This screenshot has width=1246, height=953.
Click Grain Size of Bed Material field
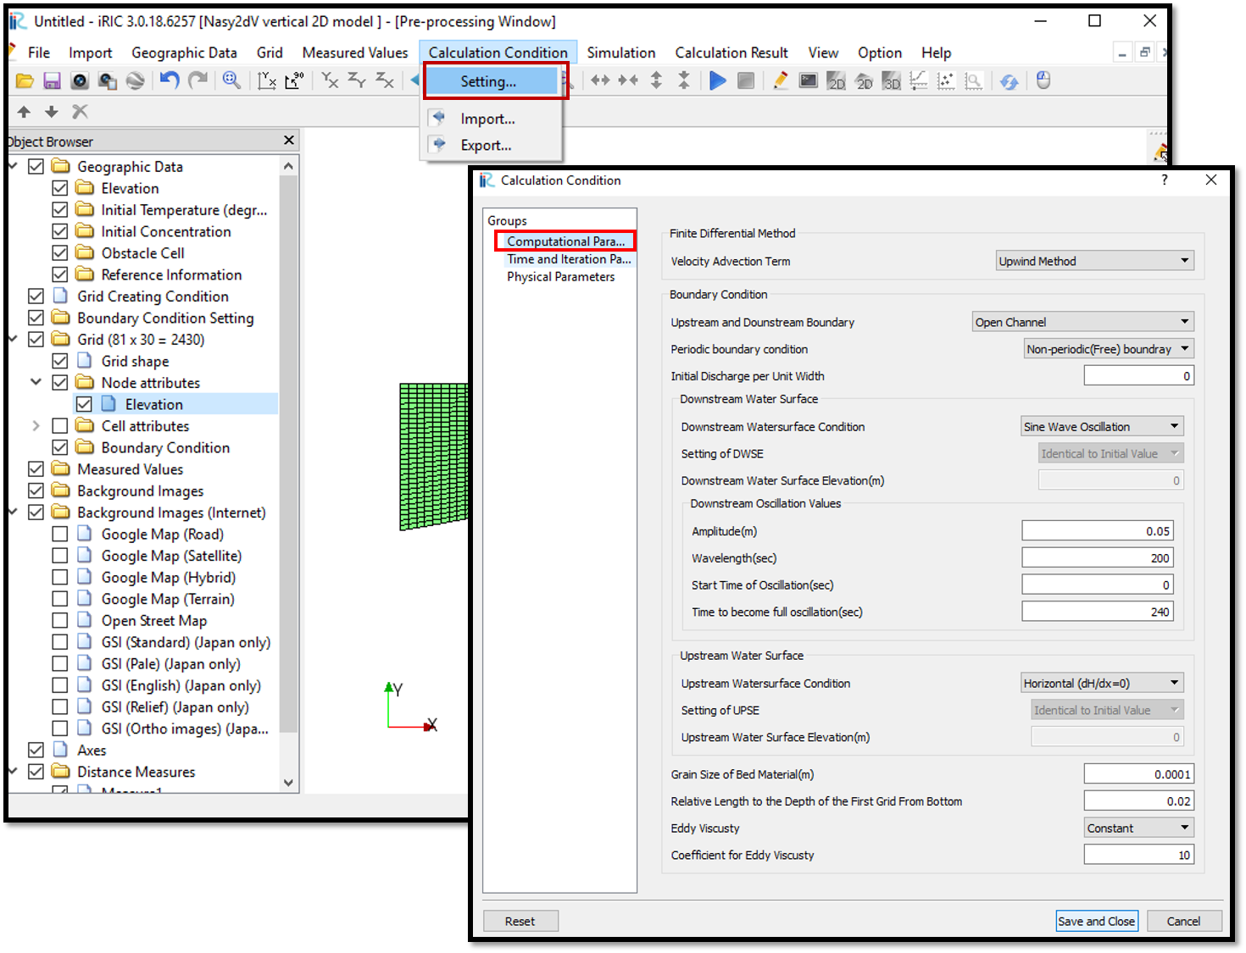click(x=1138, y=774)
